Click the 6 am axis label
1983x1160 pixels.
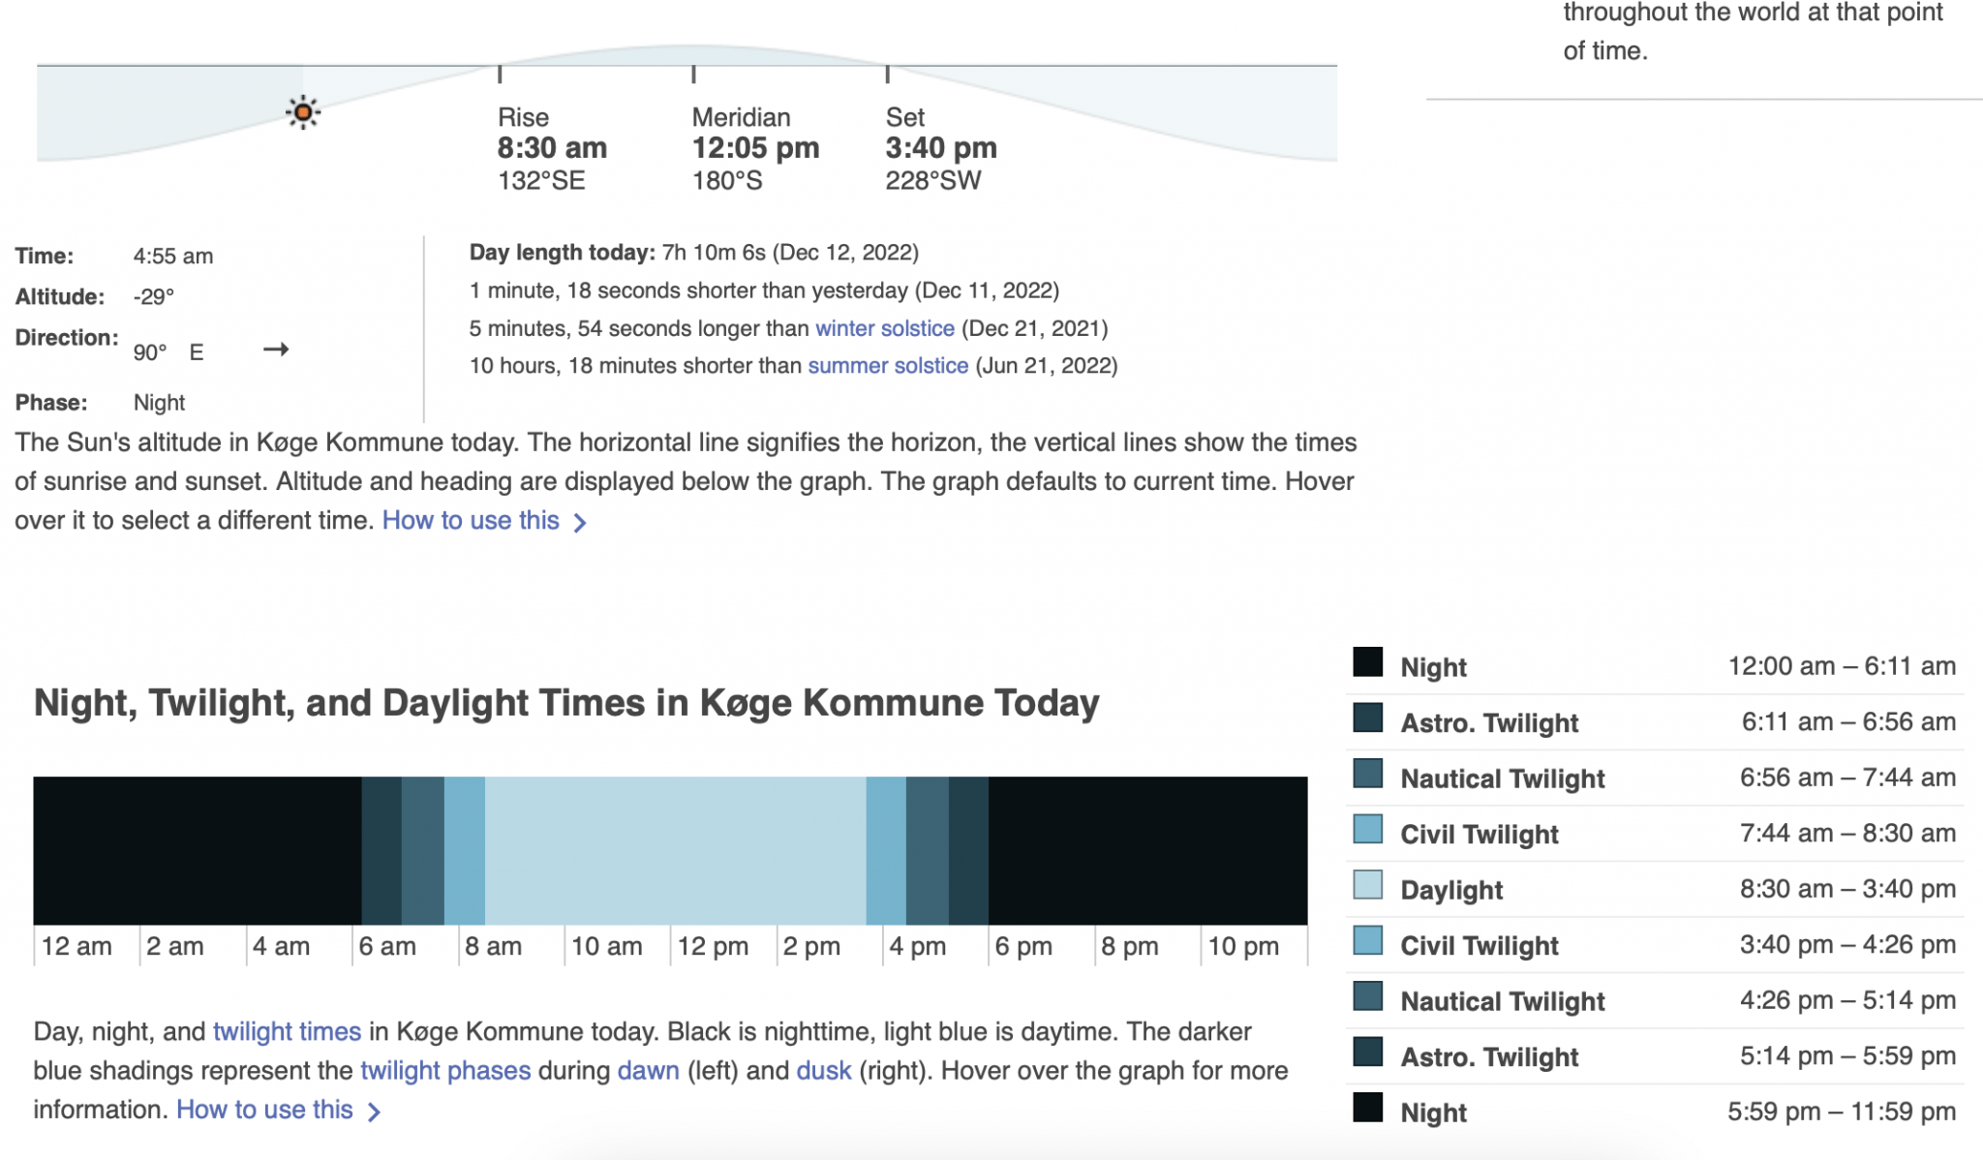coord(387,946)
